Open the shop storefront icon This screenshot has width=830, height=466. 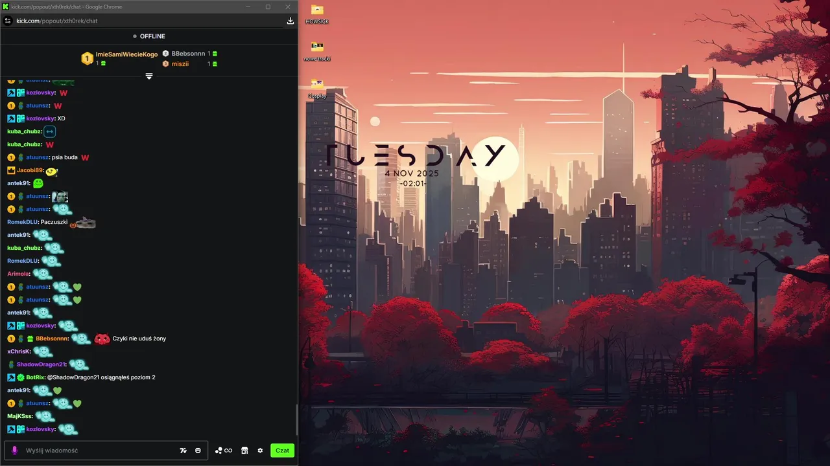tap(244, 450)
